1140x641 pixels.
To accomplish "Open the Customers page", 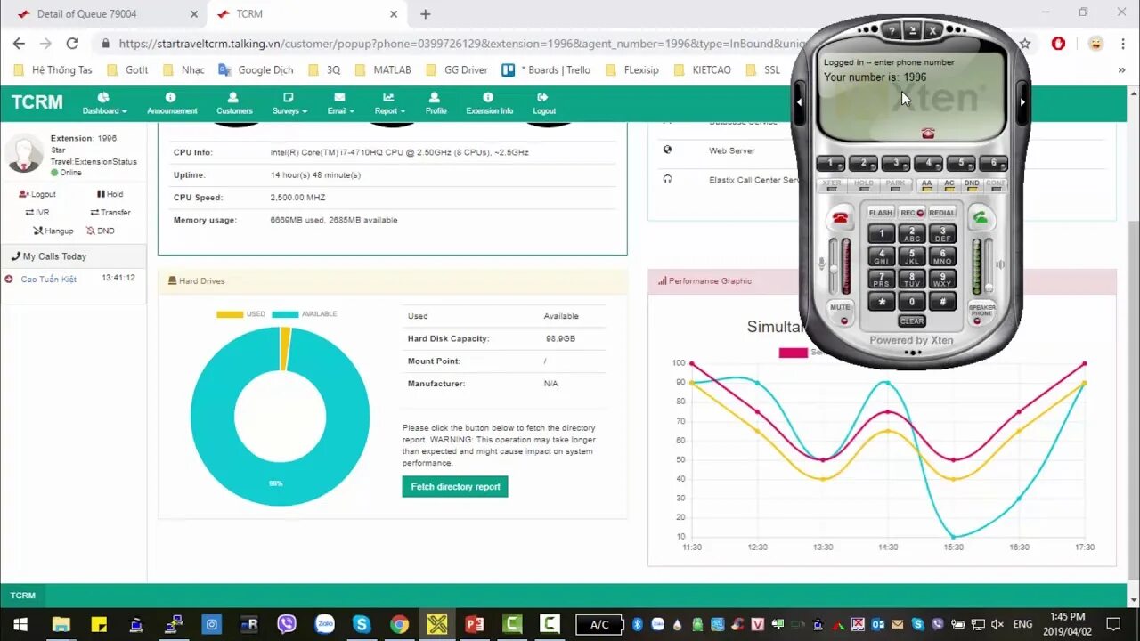I will [x=234, y=103].
